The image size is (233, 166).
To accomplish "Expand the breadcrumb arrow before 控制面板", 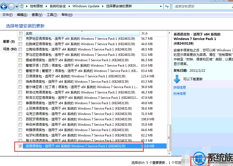I will point(27,6).
